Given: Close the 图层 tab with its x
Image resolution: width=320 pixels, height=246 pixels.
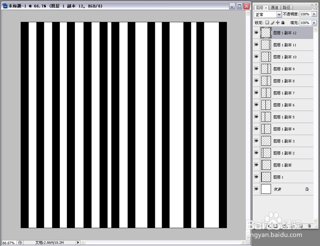Looking at the screenshot, I should 266,8.
